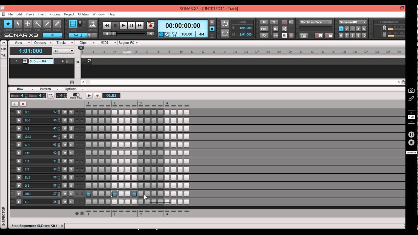Viewport: 418px width, 235px height.
Task: Select the Smart tool star icon
Action: pos(8,24)
